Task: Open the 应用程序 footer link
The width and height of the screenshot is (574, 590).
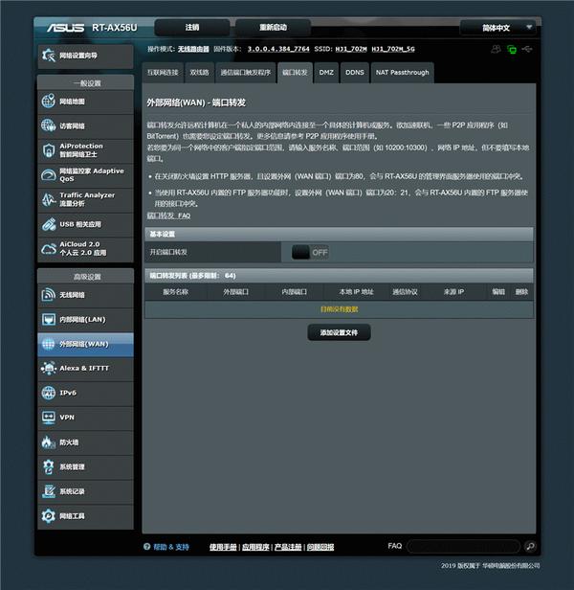Action: 255,547
